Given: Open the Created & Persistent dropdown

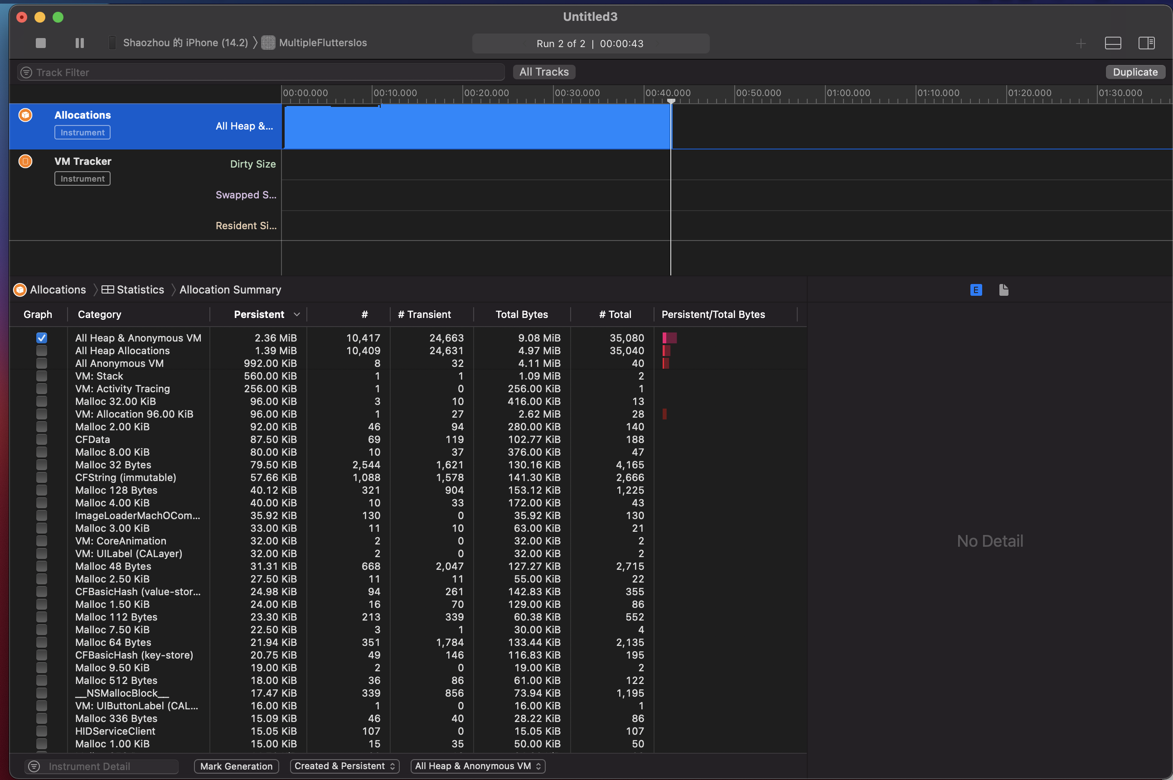Looking at the screenshot, I should click(x=344, y=766).
